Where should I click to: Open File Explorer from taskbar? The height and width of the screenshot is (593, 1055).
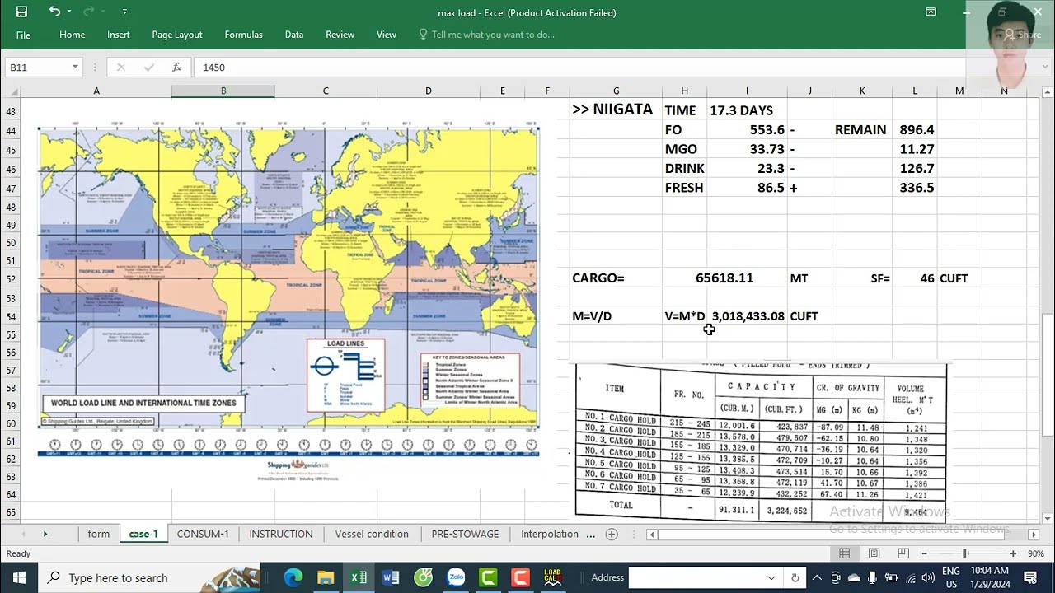click(326, 577)
